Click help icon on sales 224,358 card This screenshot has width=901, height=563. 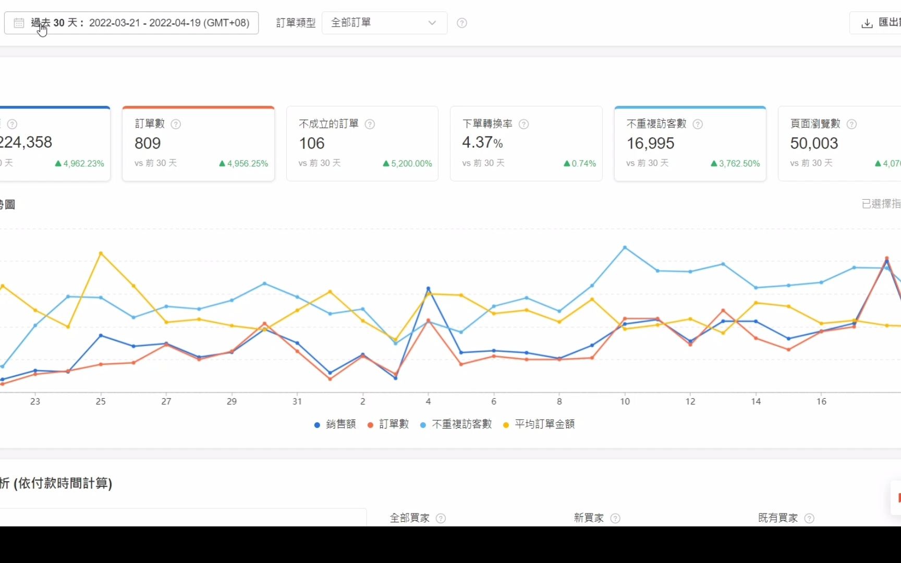click(x=13, y=124)
